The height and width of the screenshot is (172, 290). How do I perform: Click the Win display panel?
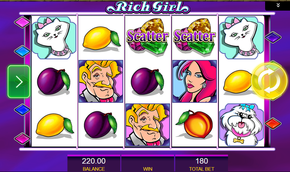pyautogui.click(x=148, y=164)
